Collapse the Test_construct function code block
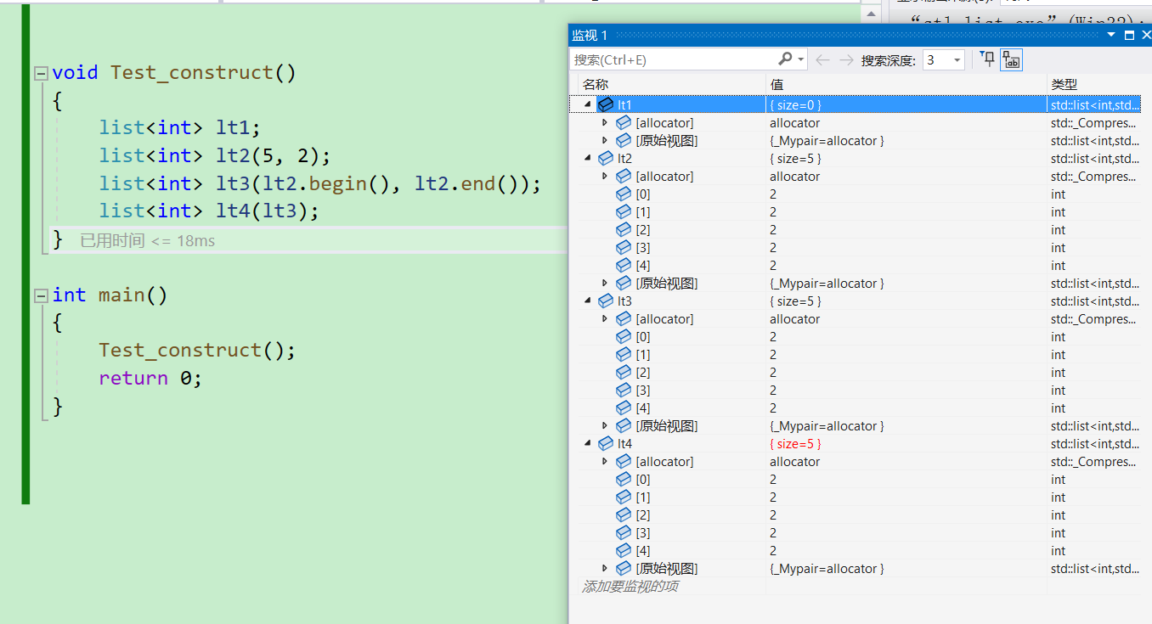Image resolution: width=1152 pixels, height=624 pixels. click(41, 73)
